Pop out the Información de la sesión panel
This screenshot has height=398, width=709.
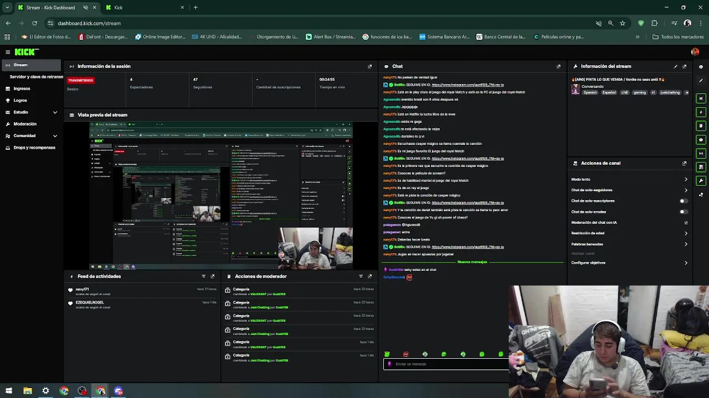pos(370,66)
